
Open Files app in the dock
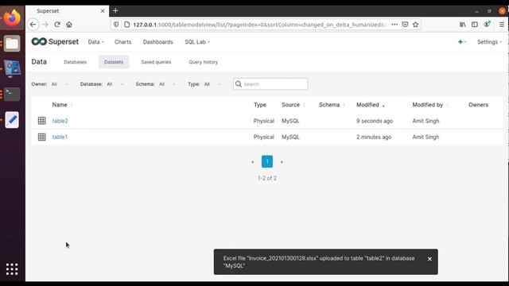(x=13, y=43)
